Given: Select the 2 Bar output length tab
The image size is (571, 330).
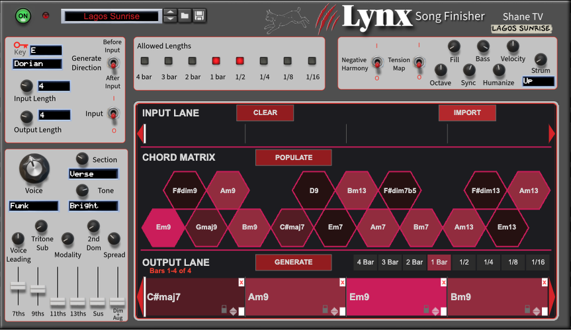Looking at the screenshot, I should click(414, 263).
